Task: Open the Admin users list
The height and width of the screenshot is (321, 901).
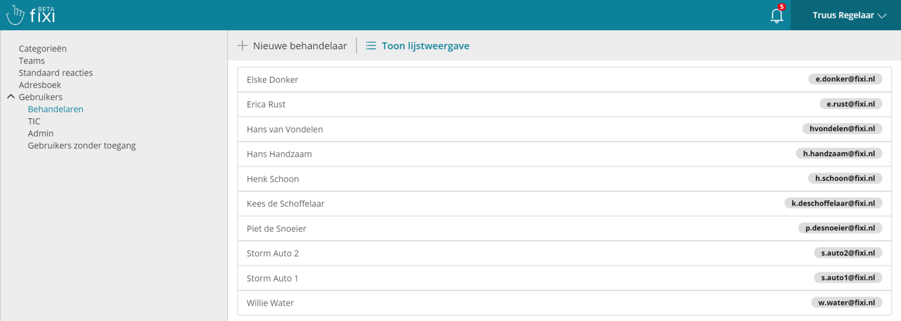Action: tap(40, 133)
